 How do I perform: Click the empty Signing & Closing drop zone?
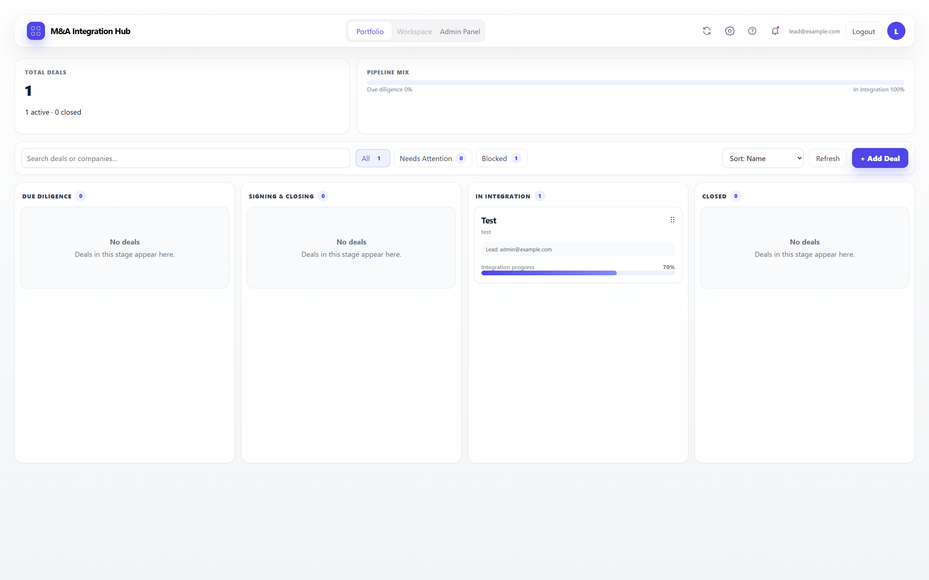pos(351,248)
